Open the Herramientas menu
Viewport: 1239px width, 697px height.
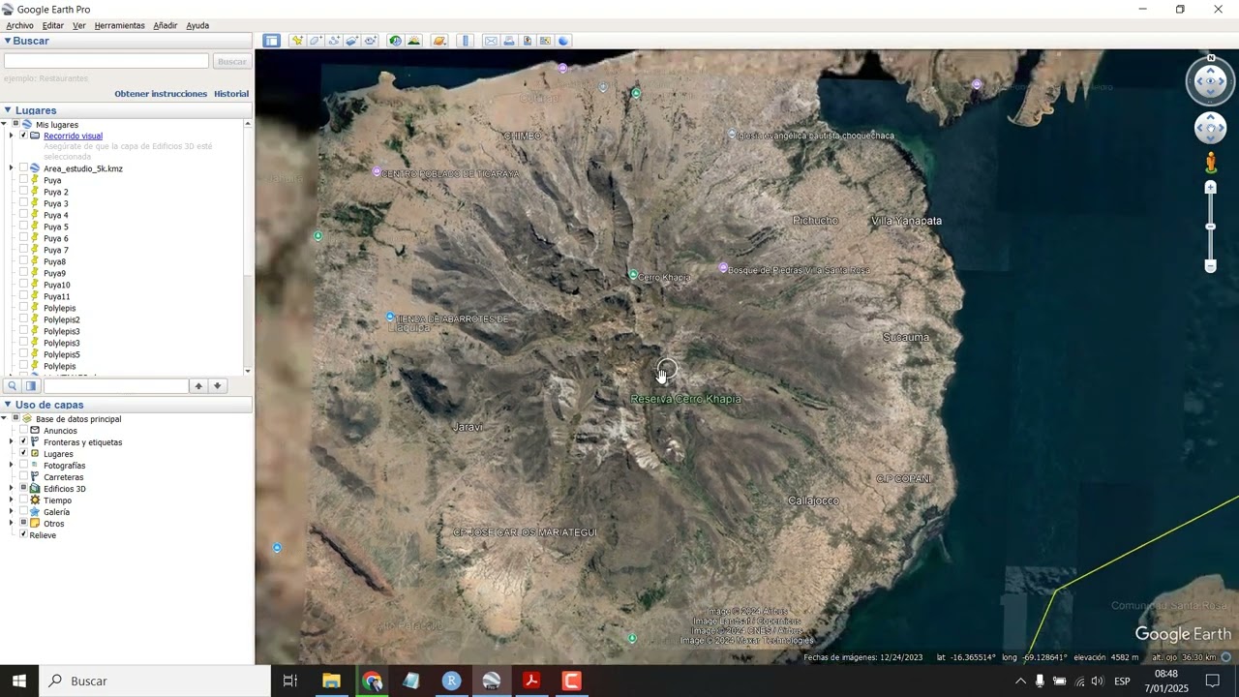120,25
